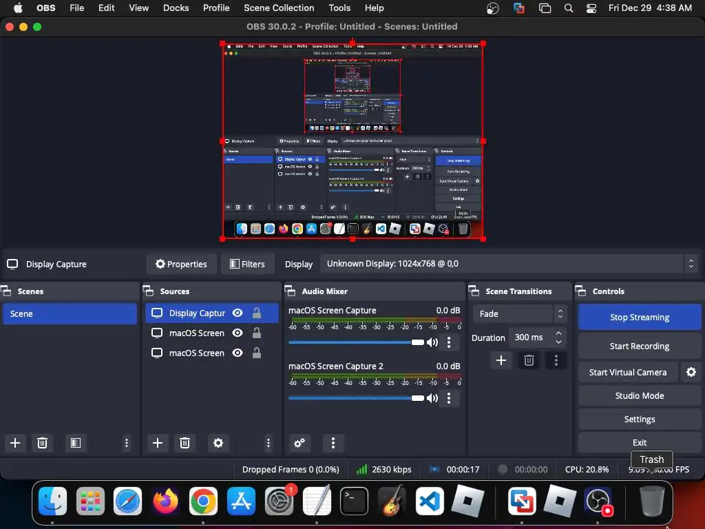Toggle lock on second macOS Screen source
705x529 pixels.
coord(257,353)
